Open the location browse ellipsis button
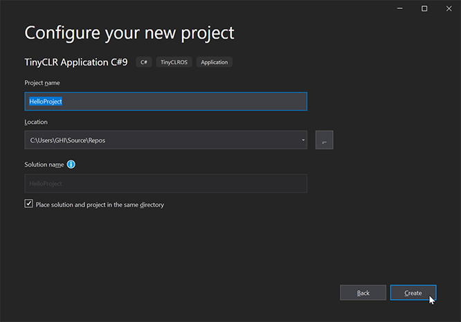Image resolution: width=461 pixels, height=322 pixels. (x=324, y=140)
